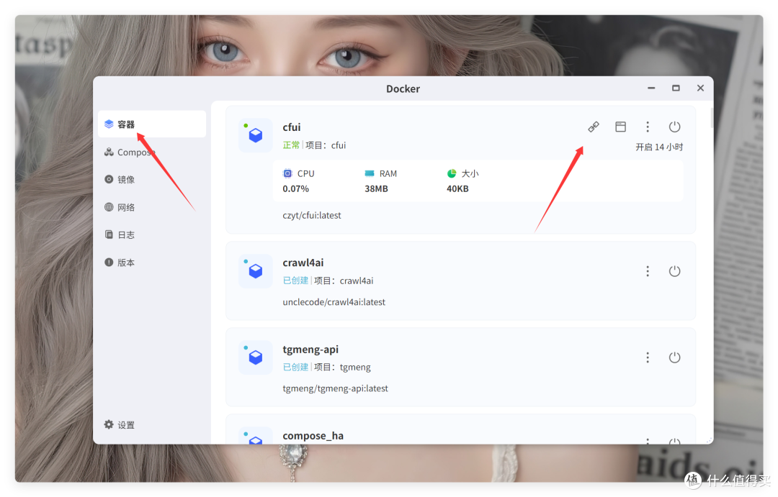Click the 正常 status of cfui
The height and width of the screenshot is (497, 778).
[291, 145]
